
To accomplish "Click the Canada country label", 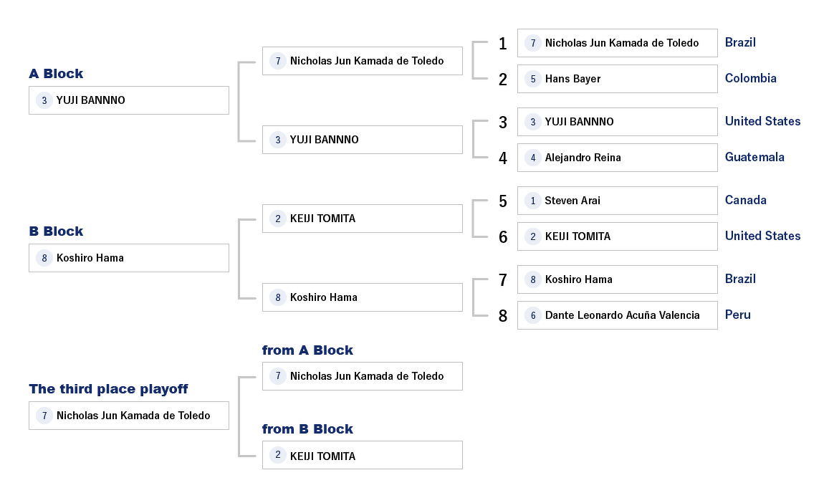I will (745, 200).
